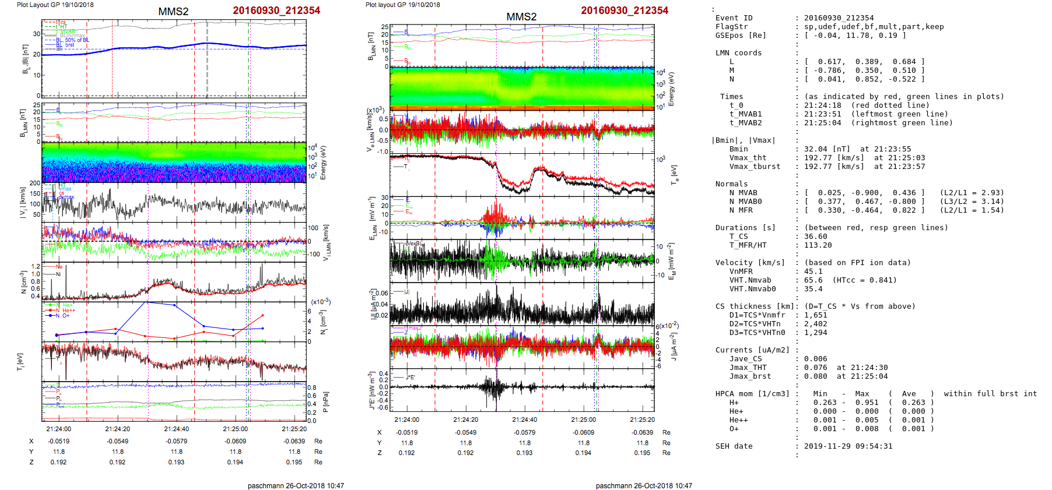Image resolution: width=1052 pixels, height=490 pixels.
Task: Click the 21:25:00 time label under right plot
Action: (x=583, y=420)
